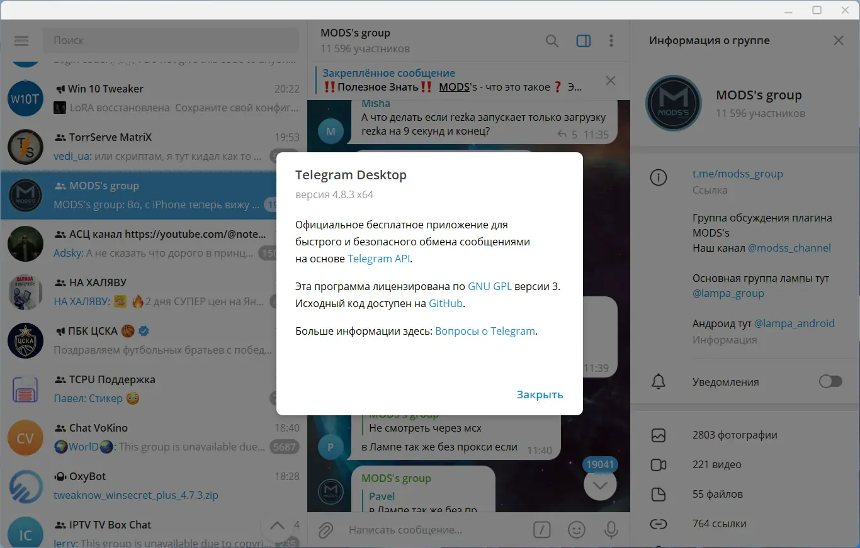Click the ПБК ЦСКА club logo avatar

[x=25, y=340]
